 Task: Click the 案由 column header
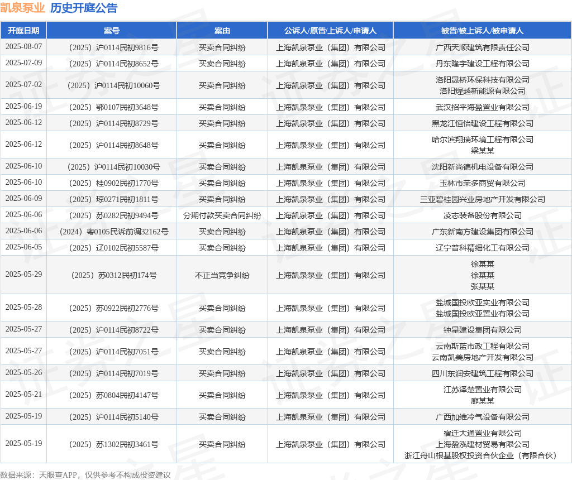click(222, 31)
